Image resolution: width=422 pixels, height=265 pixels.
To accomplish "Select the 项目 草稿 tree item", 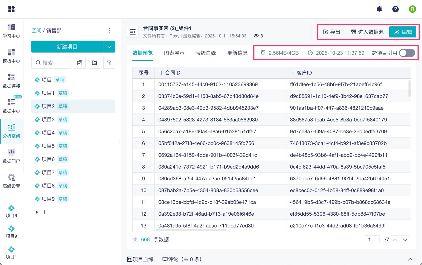I will pyautogui.click(x=73, y=80).
